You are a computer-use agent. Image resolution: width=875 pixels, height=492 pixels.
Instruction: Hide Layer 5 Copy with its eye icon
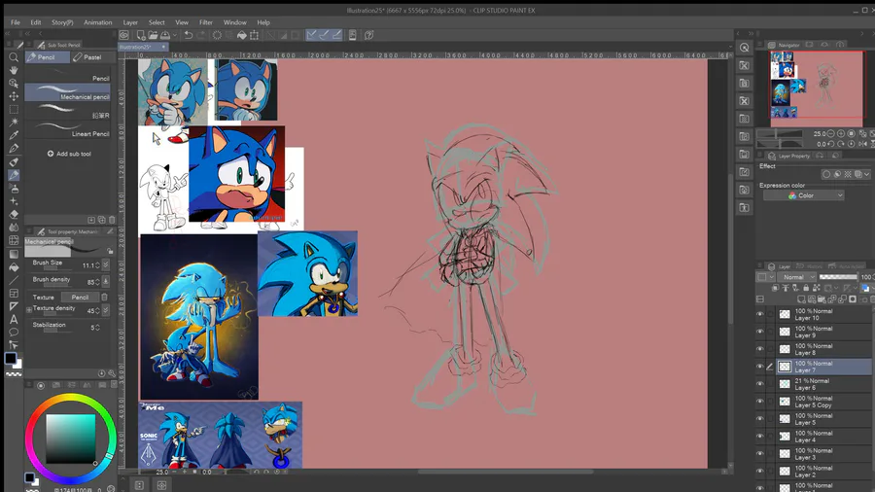point(759,402)
